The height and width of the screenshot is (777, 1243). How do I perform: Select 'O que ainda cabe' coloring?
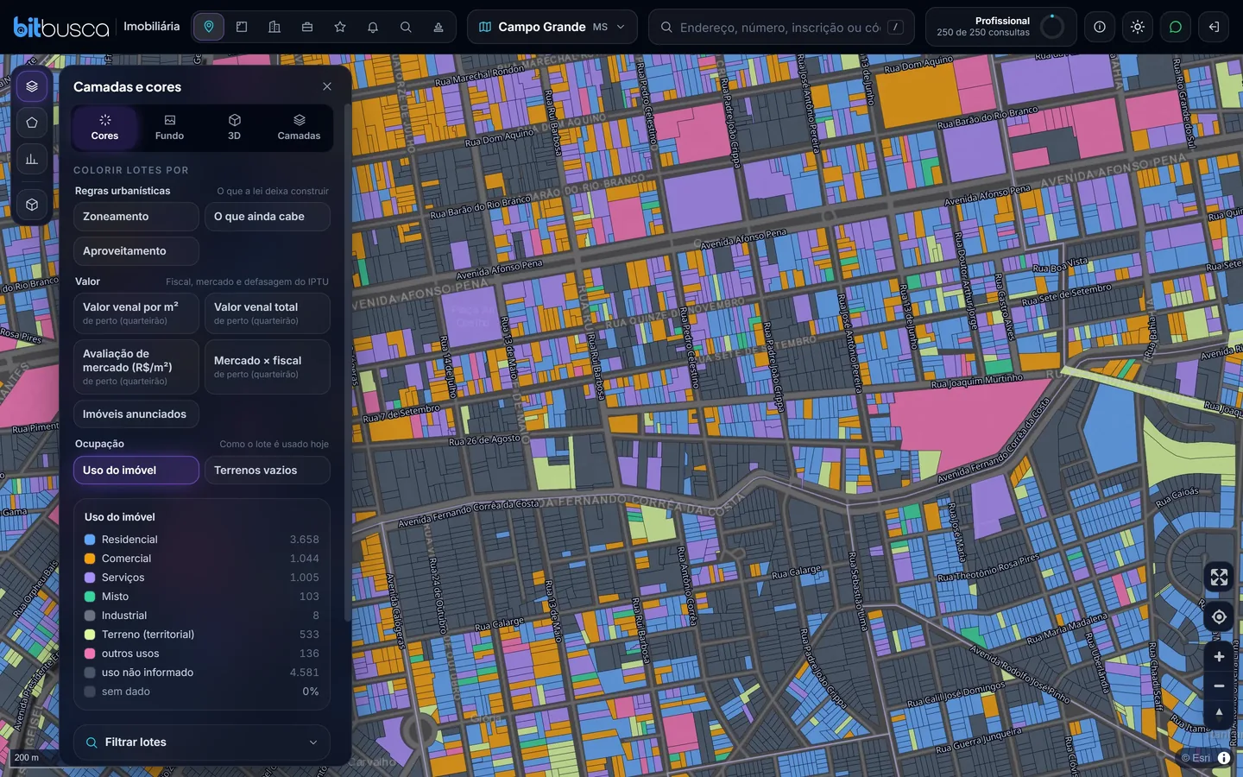pos(268,217)
